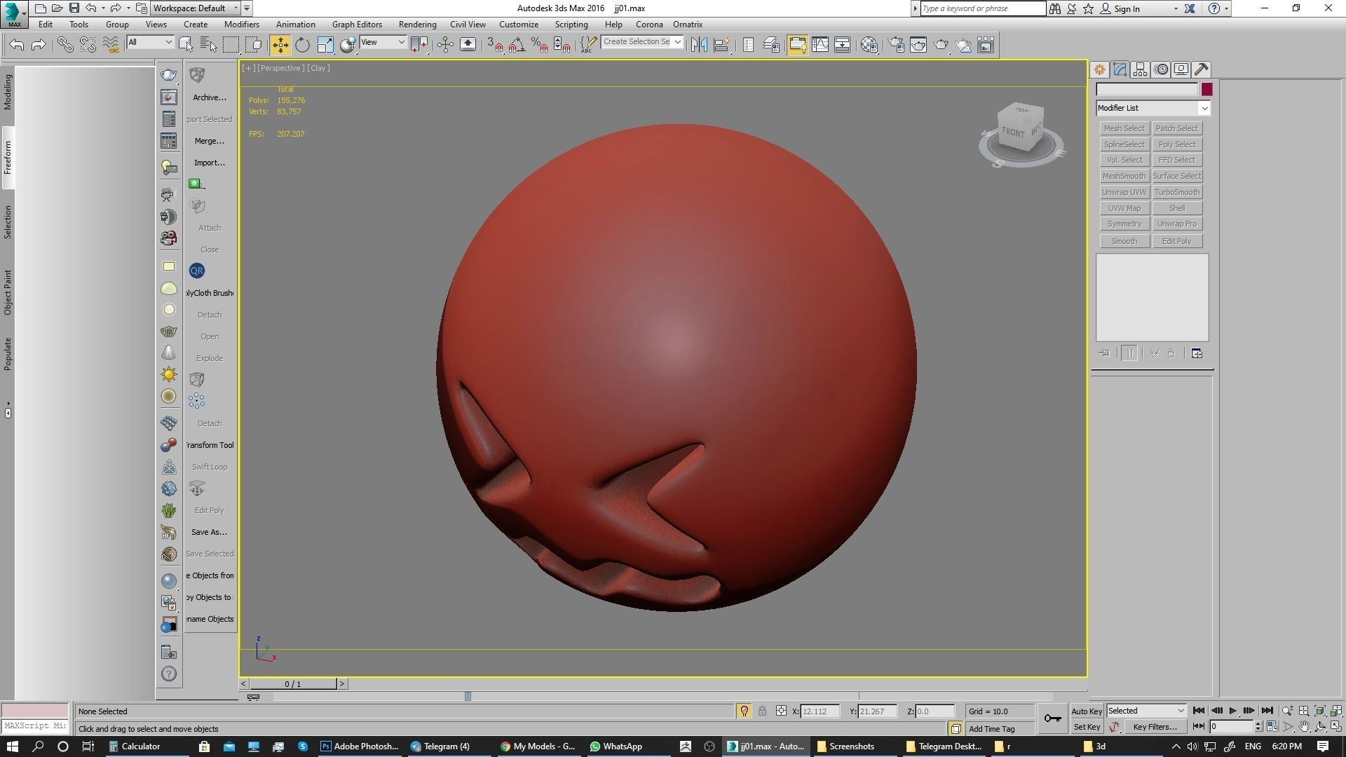Click the Redo arrow in main toolbar
The height and width of the screenshot is (757, 1346).
(39, 45)
